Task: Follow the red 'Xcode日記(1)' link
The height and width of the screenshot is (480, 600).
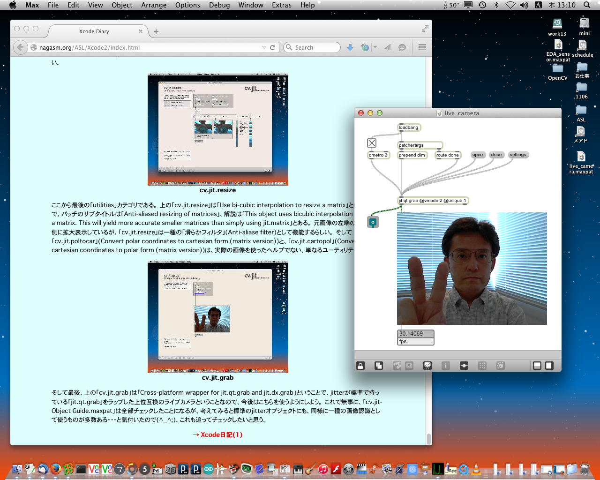Action: (x=217, y=435)
